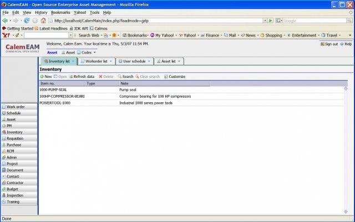
Task: Click the Training sidebar icon
Action: click(4, 201)
